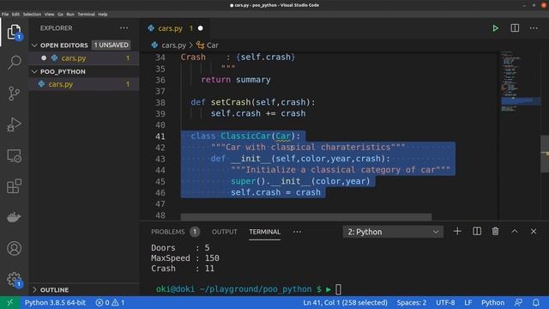Open editor More Actions ellipsis
The height and width of the screenshot is (309, 549).
534,28
